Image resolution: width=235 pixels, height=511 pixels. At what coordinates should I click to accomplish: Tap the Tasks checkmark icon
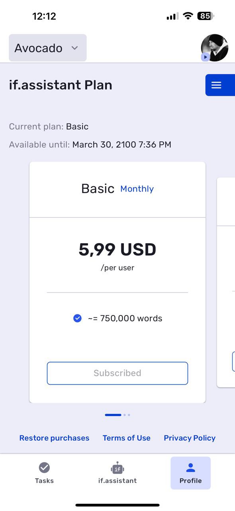[x=44, y=467]
